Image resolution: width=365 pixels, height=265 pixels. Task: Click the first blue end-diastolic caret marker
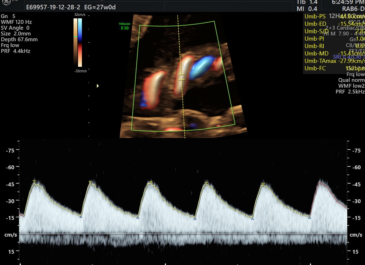click(81, 217)
